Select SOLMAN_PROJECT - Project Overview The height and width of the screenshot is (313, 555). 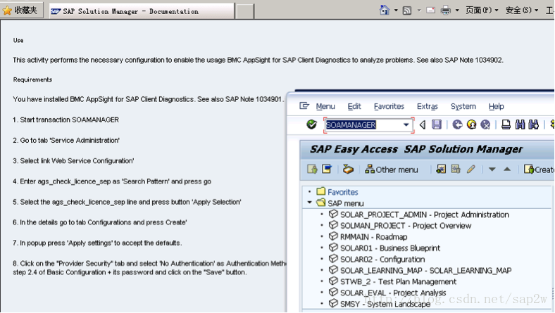(x=406, y=225)
